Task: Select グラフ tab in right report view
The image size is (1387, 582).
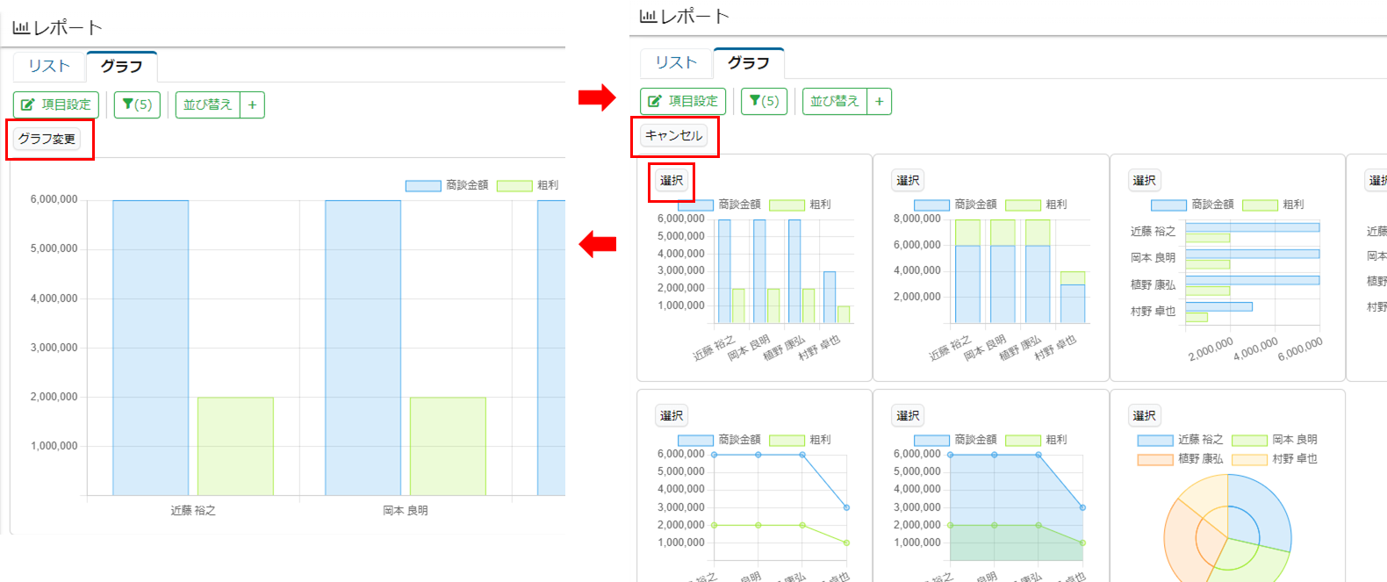Action: tap(749, 62)
